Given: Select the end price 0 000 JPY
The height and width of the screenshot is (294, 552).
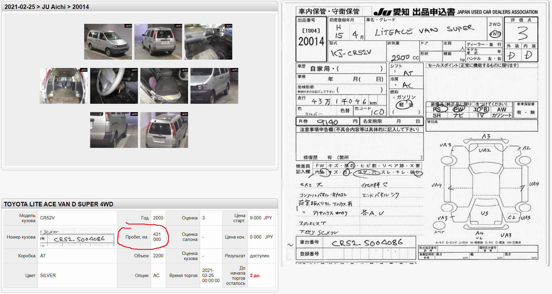Looking at the screenshot, I should click(x=262, y=237).
